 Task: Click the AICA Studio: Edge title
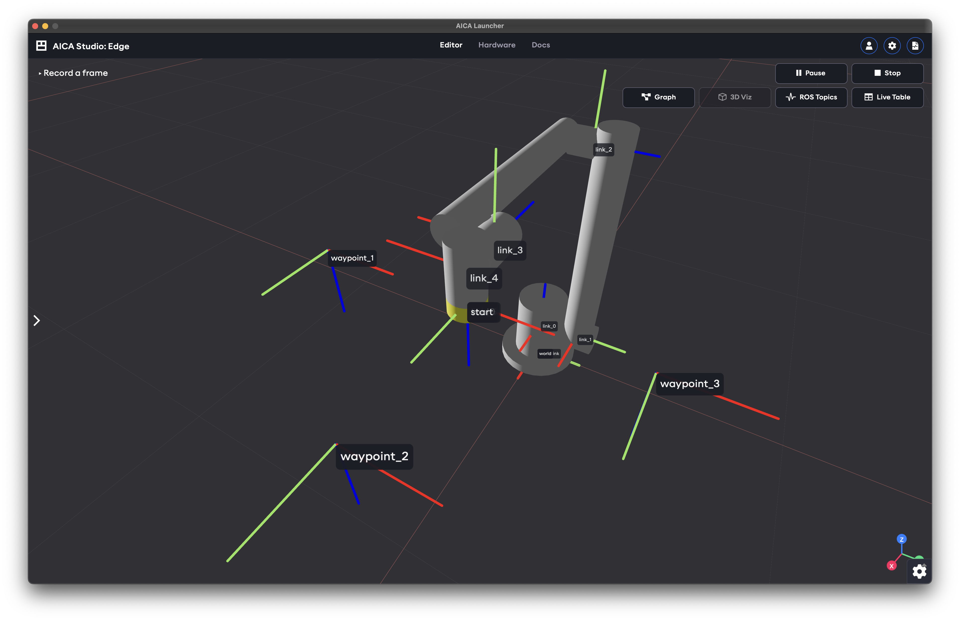(x=91, y=46)
